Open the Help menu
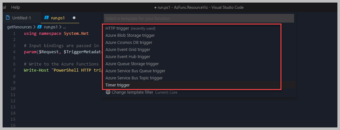This screenshot has height=130, width=340. pos(15,7)
